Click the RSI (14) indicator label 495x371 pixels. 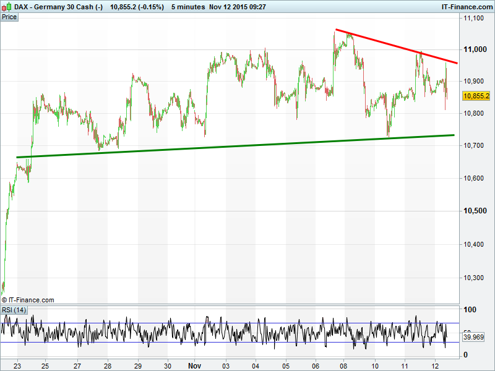[x=14, y=310]
